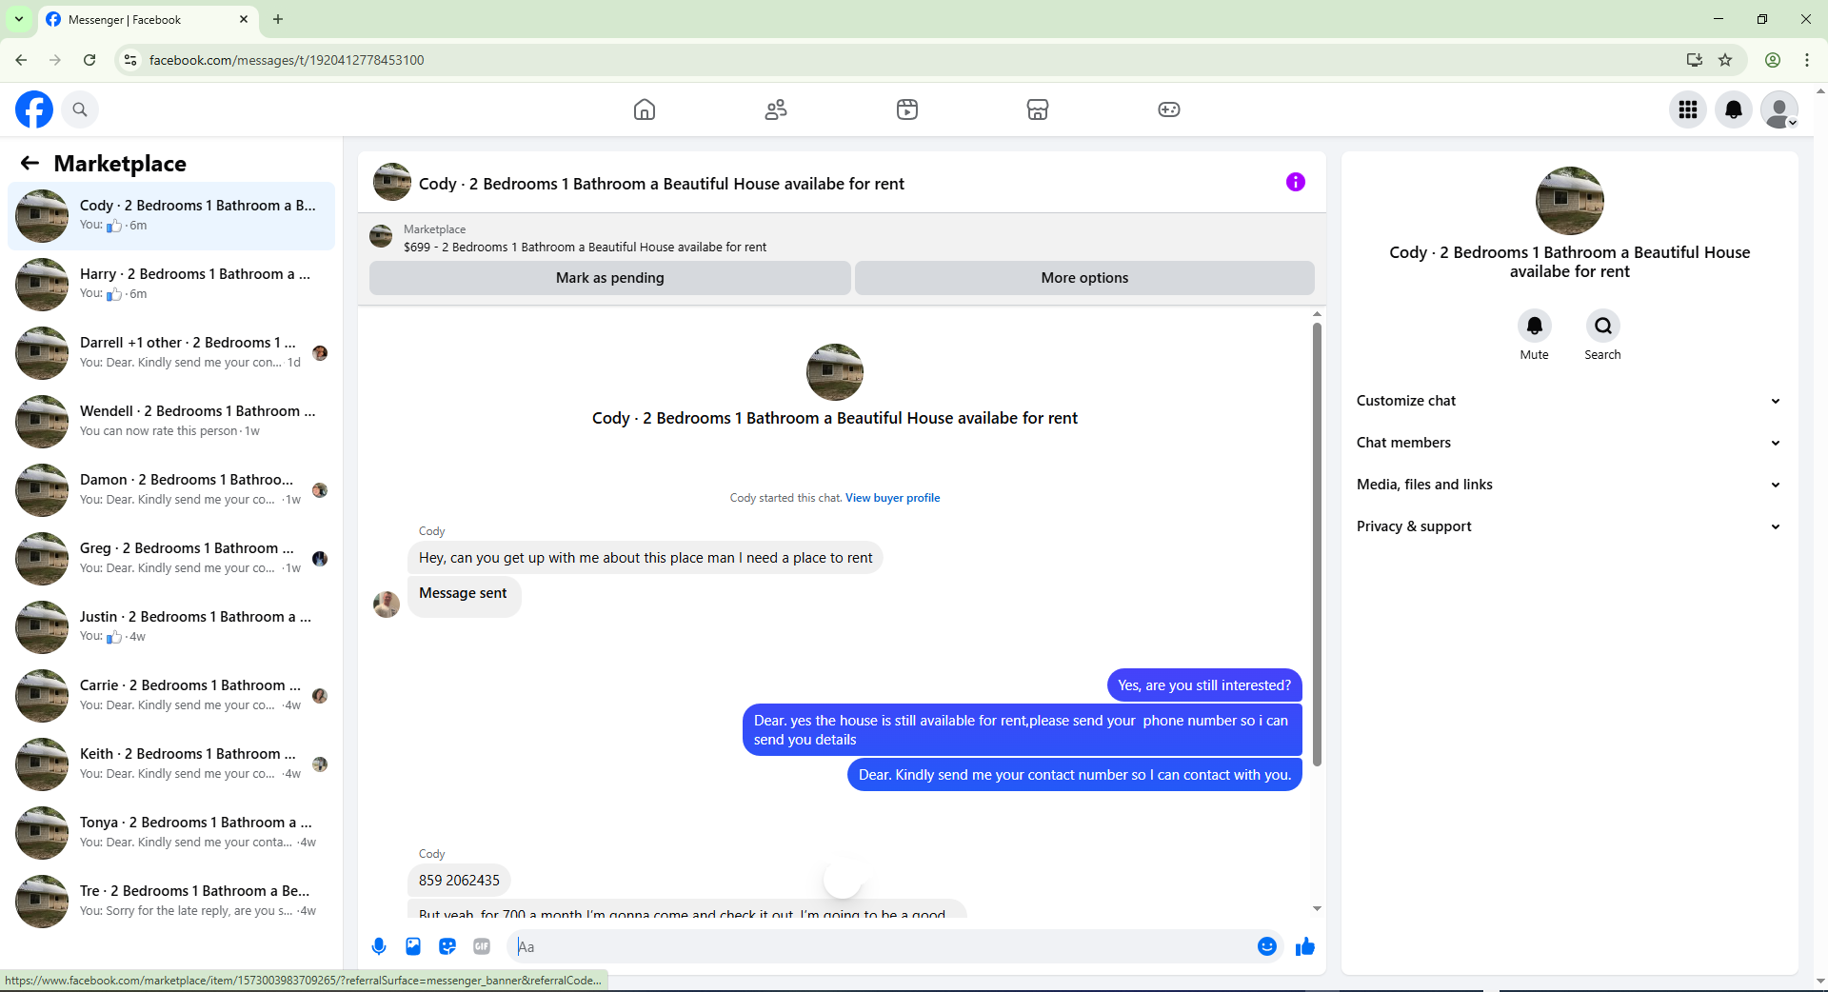Open the tab search dropdown arrow
This screenshot has width=1828, height=992.
(19, 19)
